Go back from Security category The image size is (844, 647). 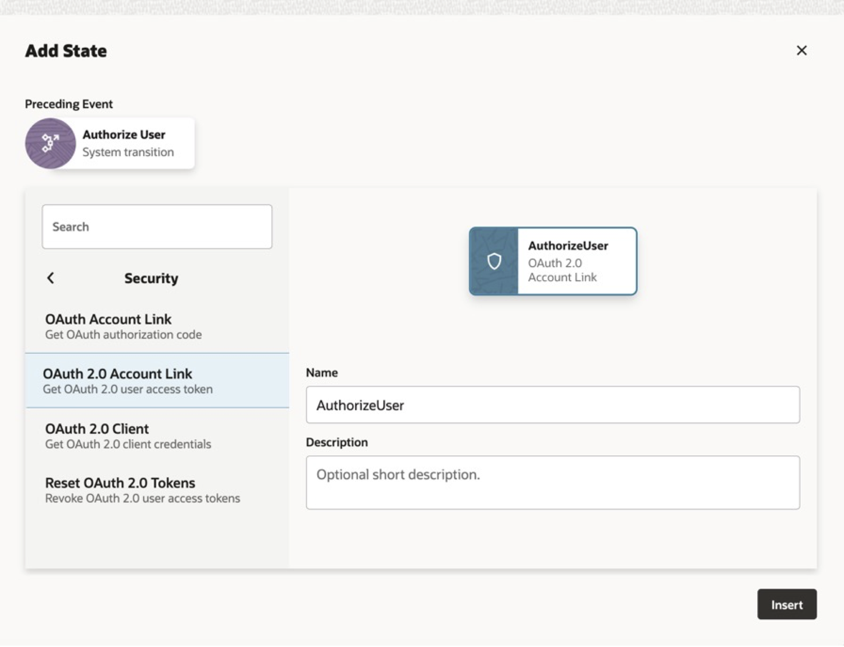[50, 278]
